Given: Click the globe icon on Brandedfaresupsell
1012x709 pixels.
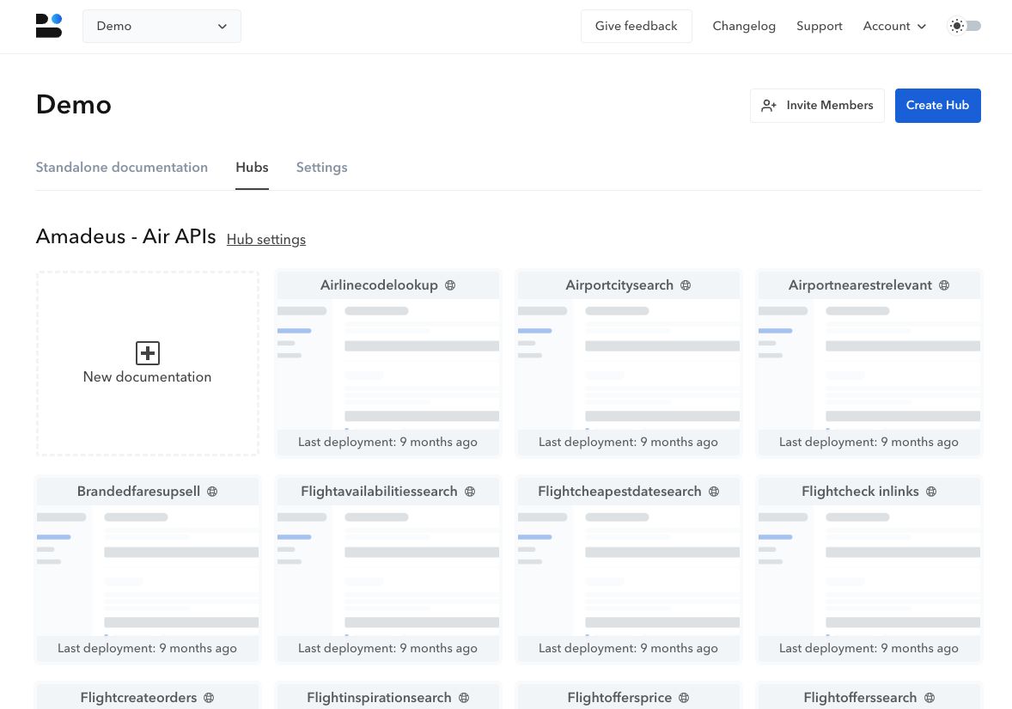Looking at the screenshot, I should pyautogui.click(x=212, y=491).
